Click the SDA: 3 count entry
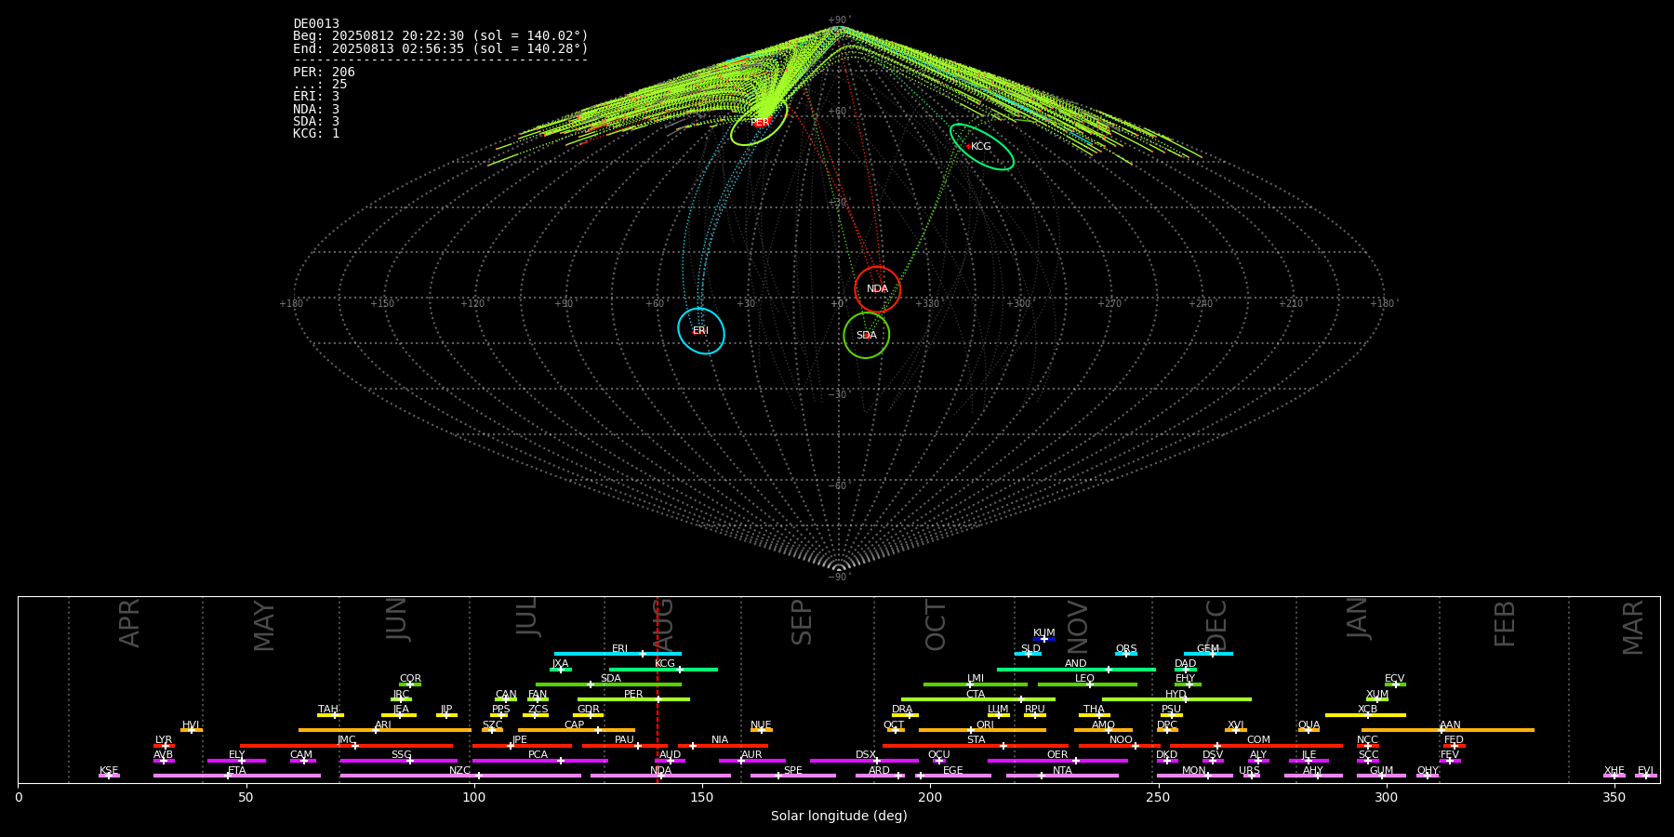 316,121
